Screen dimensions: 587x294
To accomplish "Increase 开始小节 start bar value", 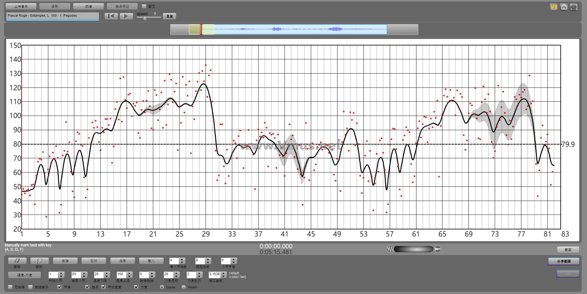I will click(x=61, y=273).
